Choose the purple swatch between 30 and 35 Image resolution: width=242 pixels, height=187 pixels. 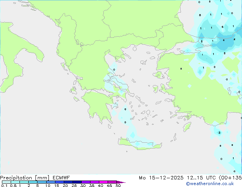(x=86, y=182)
